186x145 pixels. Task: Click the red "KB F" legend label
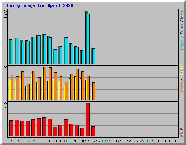(182, 132)
